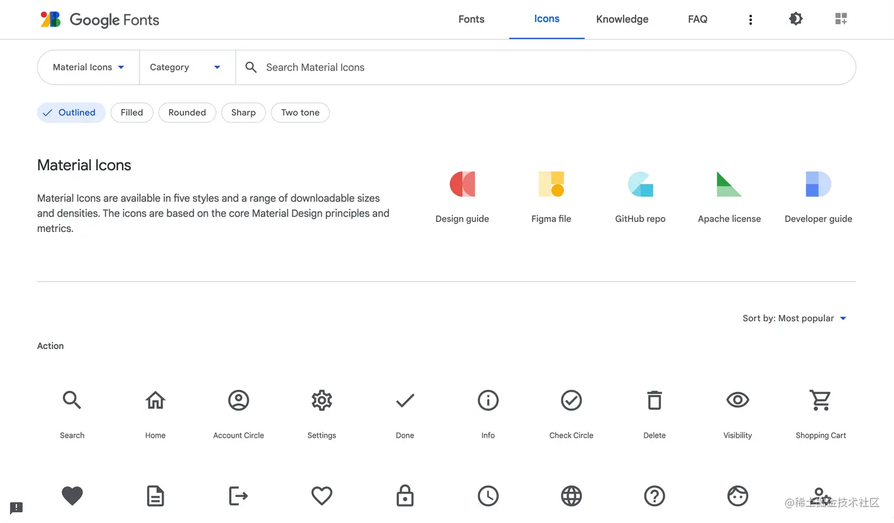Click the Delete trash icon
This screenshot has height=523, width=894.
[654, 400]
